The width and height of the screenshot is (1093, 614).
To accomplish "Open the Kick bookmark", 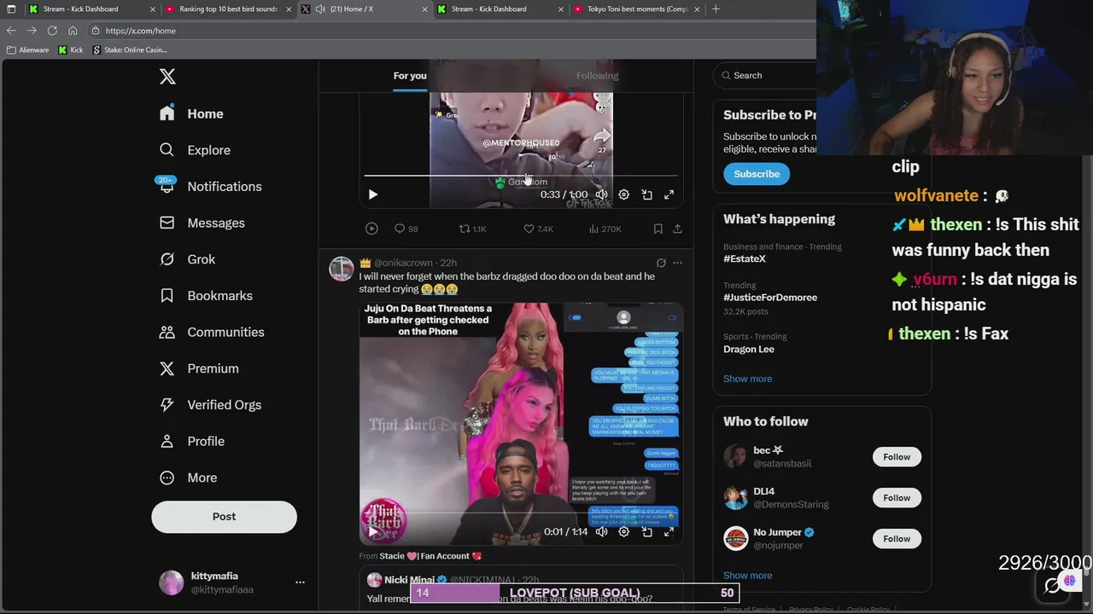I will pyautogui.click(x=71, y=50).
